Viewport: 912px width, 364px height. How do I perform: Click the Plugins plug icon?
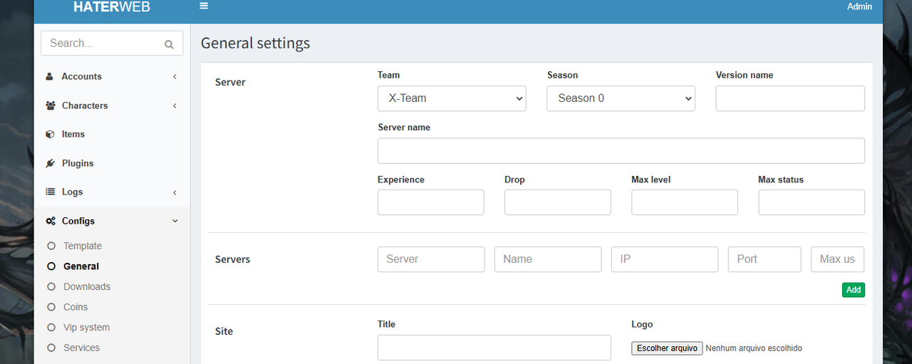50,163
